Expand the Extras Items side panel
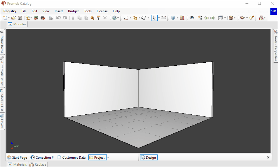This screenshot has height=167, width=278. click(x=2, y=42)
